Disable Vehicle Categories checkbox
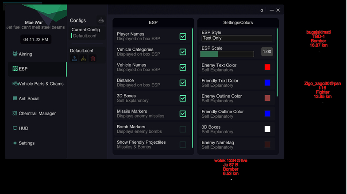 (x=183, y=52)
